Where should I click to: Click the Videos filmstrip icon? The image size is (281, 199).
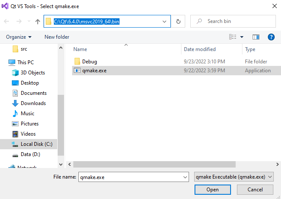coord(15,134)
